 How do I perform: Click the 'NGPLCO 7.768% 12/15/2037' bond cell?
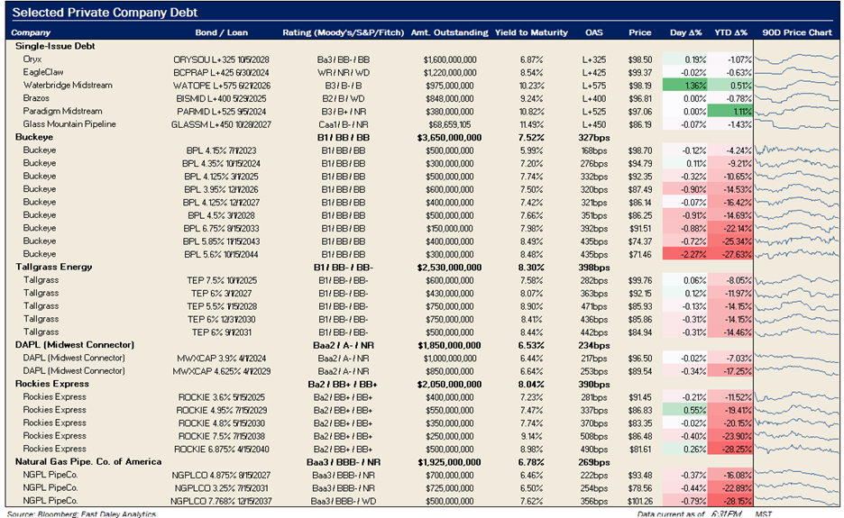click(x=221, y=501)
